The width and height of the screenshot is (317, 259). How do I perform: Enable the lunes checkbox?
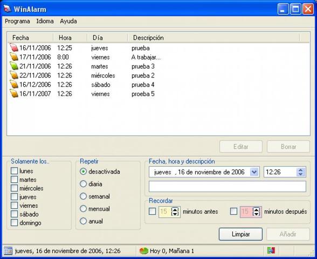click(x=14, y=171)
